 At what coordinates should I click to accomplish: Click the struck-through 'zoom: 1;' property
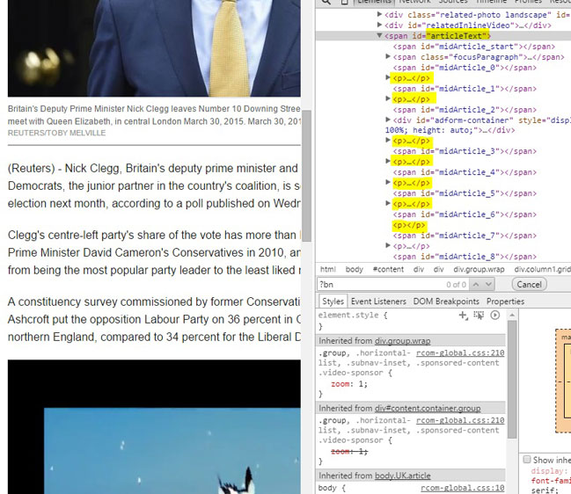(x=349, y=452)
